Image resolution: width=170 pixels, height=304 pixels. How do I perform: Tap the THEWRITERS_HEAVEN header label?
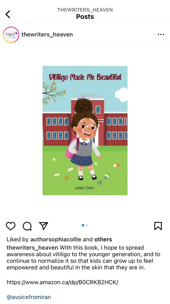coord(85,10)
